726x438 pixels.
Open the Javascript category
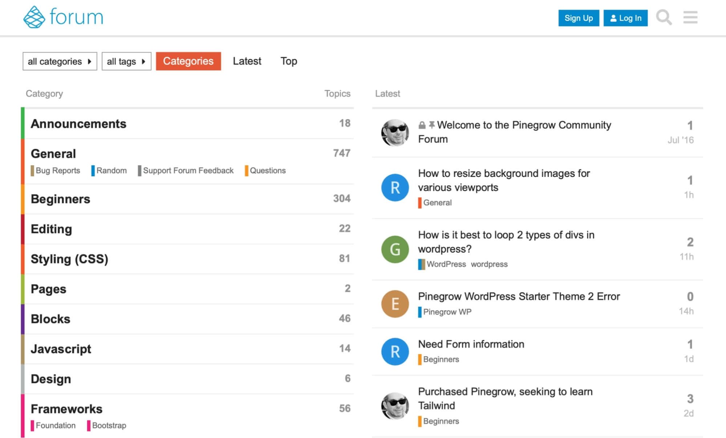pos(61,349)
